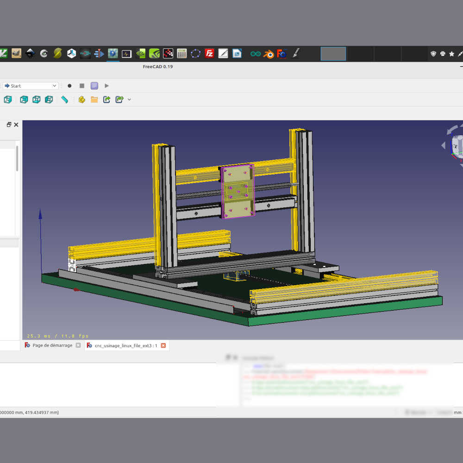Viewport: 463px width, 463px height.
Task: Close the Page de démarrage tab
Action: click(x=78, y=345)
